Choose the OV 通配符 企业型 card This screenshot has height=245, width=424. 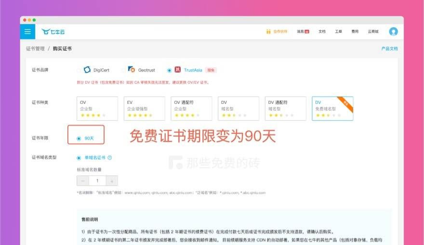tap(191, 108)
